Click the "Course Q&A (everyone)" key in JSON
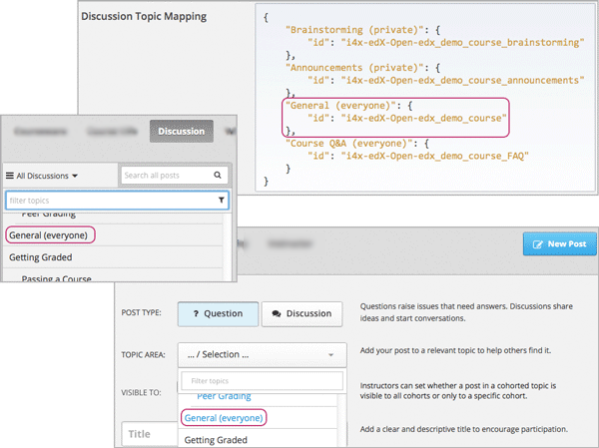The width and height of the screenshot is (599, 448). pyautogui.click(x=348, y=144)
